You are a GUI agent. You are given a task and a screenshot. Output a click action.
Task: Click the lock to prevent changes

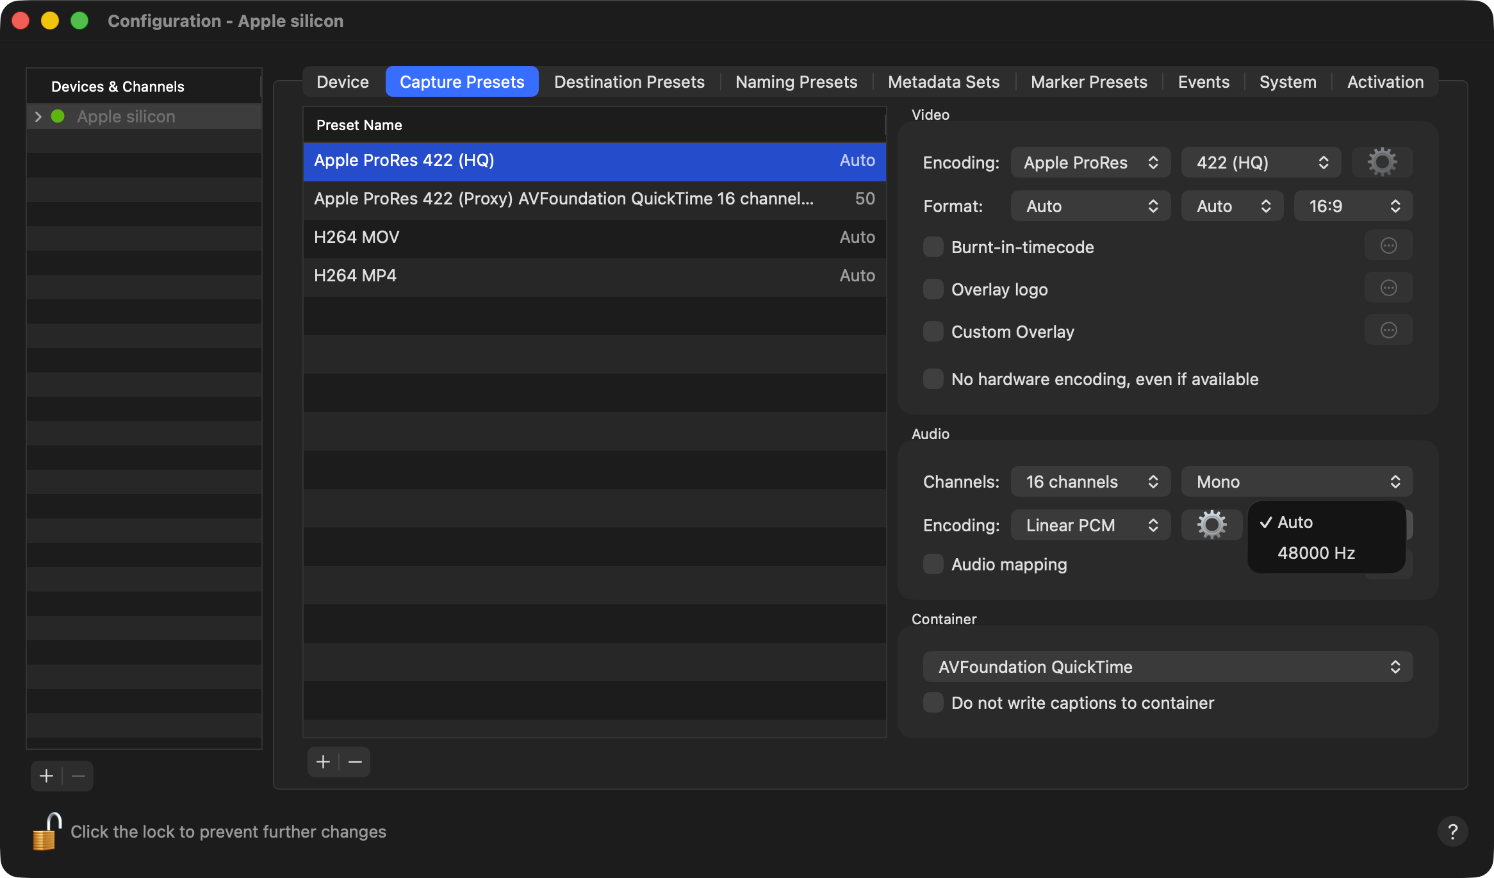[x=47, y=831]
